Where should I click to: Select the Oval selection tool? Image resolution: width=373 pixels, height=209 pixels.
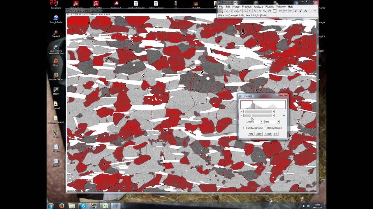(226, 11)
